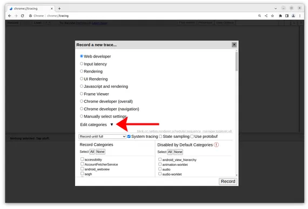Select All under Disabled by Default Categories
The width and height of the screenshot is (308, 209).
[x=170, y=152]
